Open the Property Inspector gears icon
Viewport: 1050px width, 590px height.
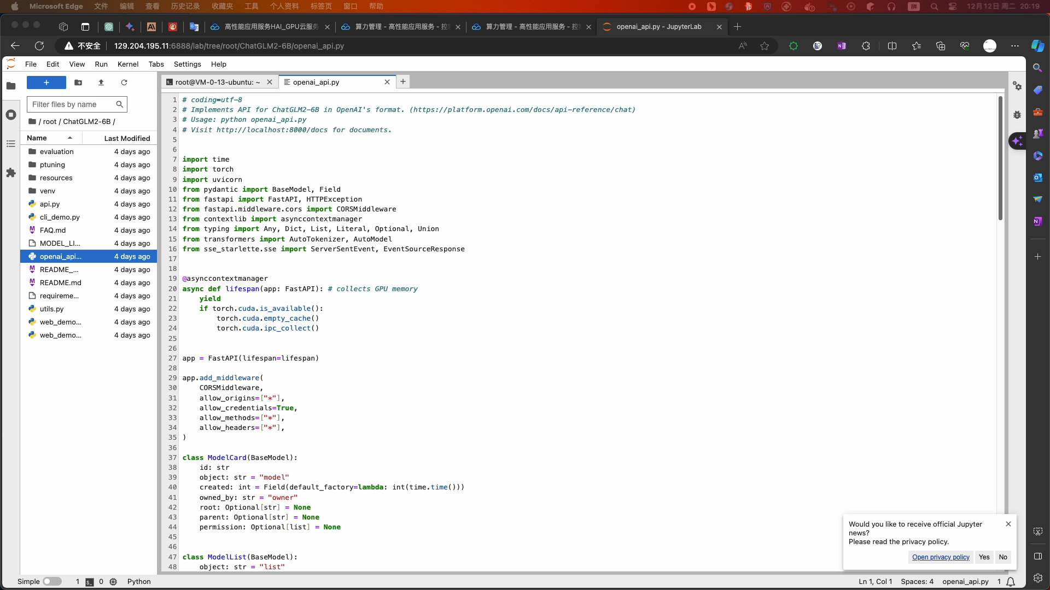[x=1017, y=86]
